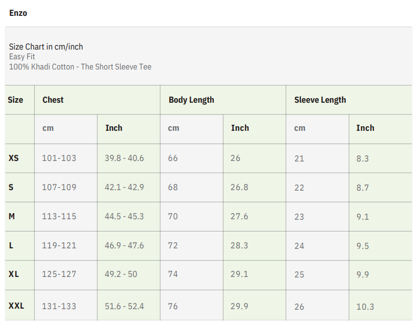This screenshot has width=417, height=325.
Task: Select the Chest column header
Action: [x=53, y=100]
